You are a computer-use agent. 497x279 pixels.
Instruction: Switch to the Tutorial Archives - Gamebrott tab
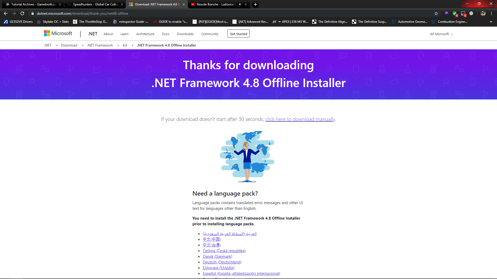click(33, 4)
